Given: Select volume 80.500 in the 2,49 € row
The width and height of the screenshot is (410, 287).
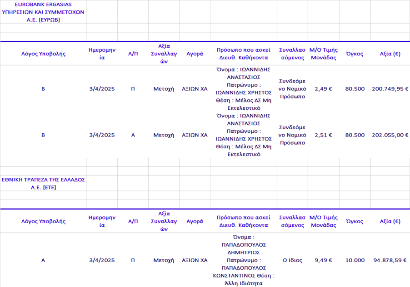Looking at the screenshot, I should (355, 89).
